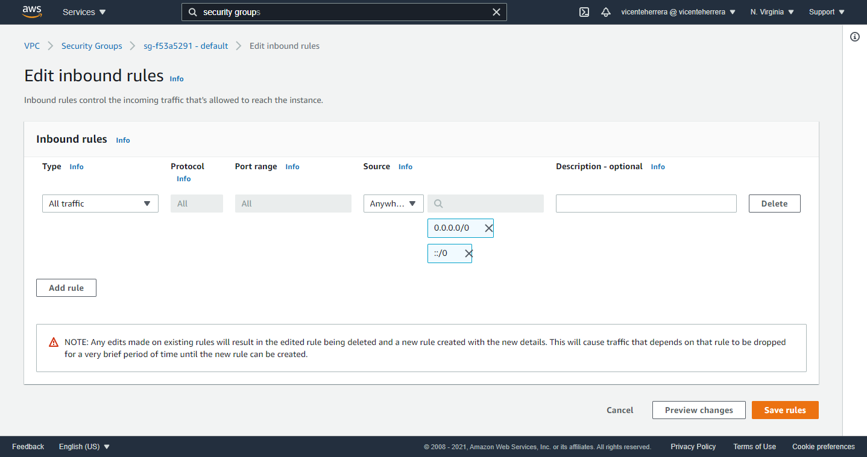Open Info link next to Source column

click(x=405, y=167)
